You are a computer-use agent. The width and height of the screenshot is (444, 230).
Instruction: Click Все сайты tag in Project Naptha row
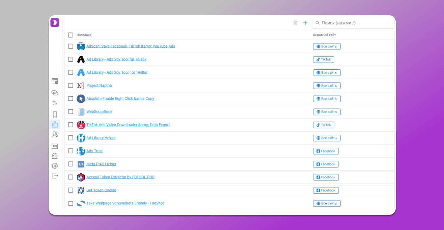[x=327, y=86]
